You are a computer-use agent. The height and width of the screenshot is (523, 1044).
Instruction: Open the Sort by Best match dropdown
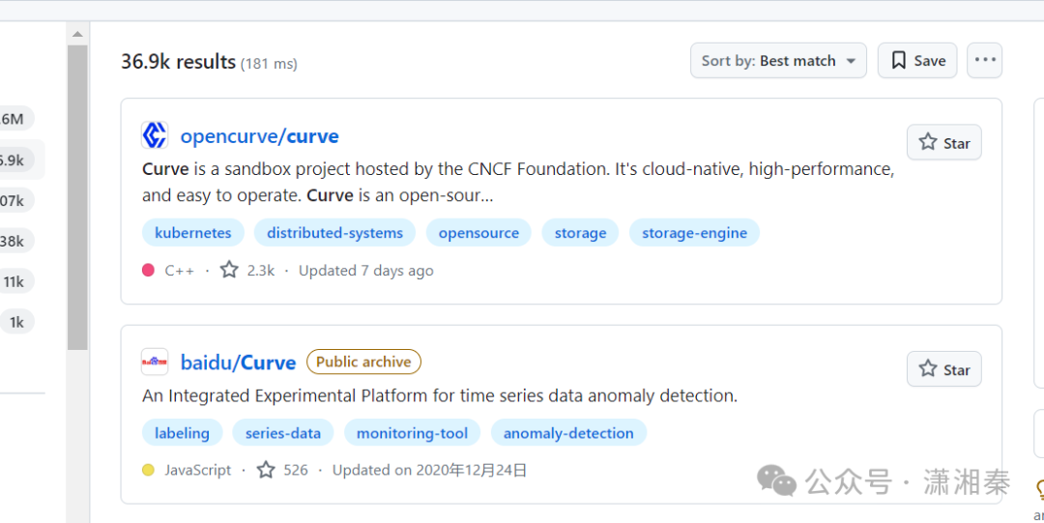778,61
